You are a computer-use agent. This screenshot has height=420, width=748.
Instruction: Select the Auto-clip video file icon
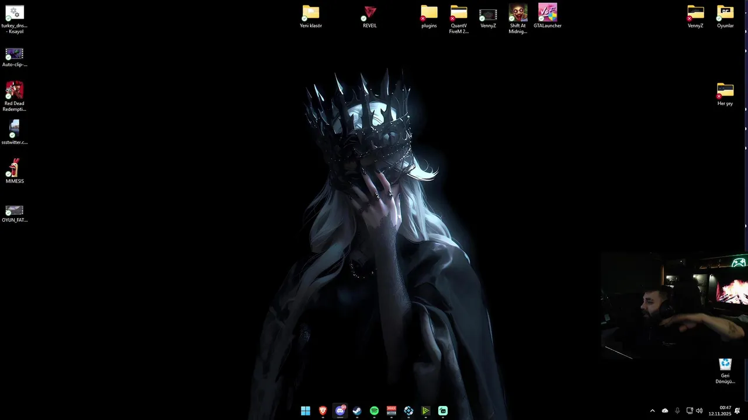point(15,57)
